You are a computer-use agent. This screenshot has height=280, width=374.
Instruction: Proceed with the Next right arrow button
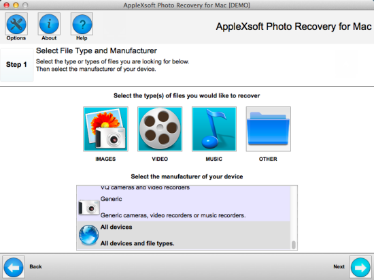pyautogui.click(x=360, y=267)
